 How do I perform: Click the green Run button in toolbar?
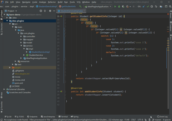point(115,6)
